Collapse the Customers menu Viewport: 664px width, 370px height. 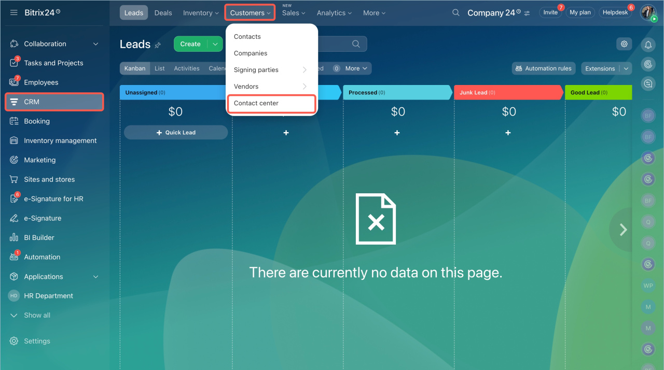pos(250,13)
